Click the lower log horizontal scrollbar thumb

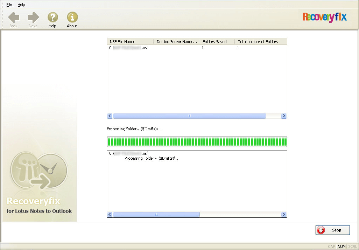pyautogui.click(x=156, y=215)
